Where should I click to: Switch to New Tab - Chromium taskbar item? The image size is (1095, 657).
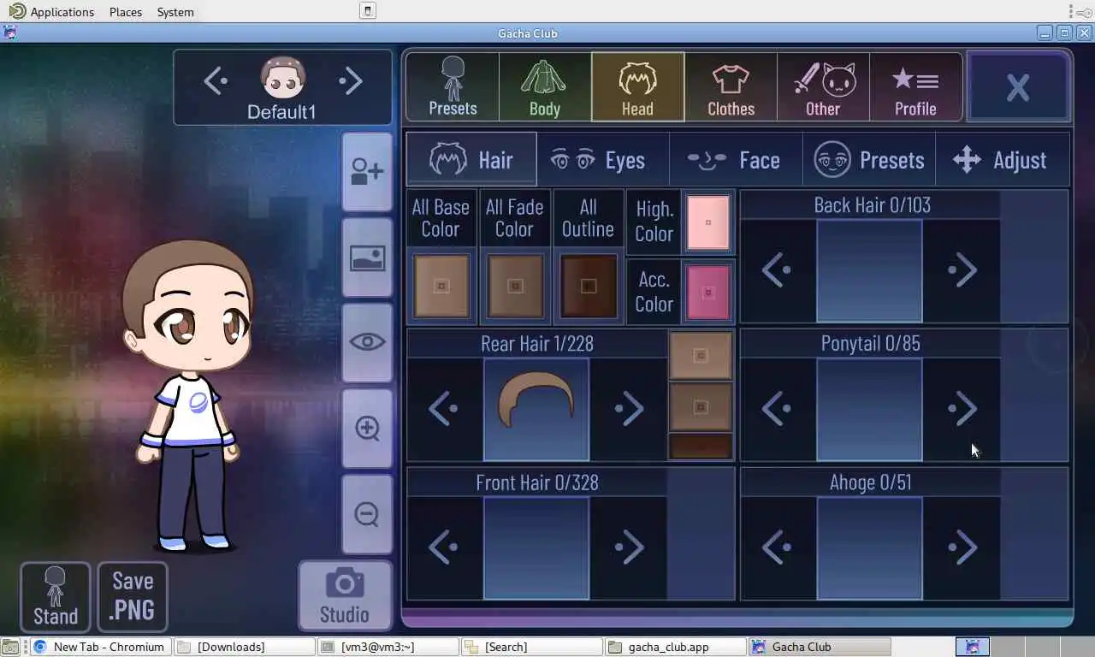[101, 647]
